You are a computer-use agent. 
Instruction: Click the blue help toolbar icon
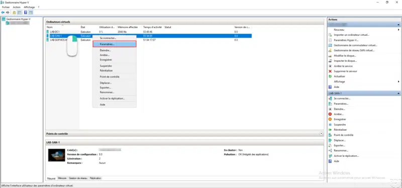[x=26, y=12]
